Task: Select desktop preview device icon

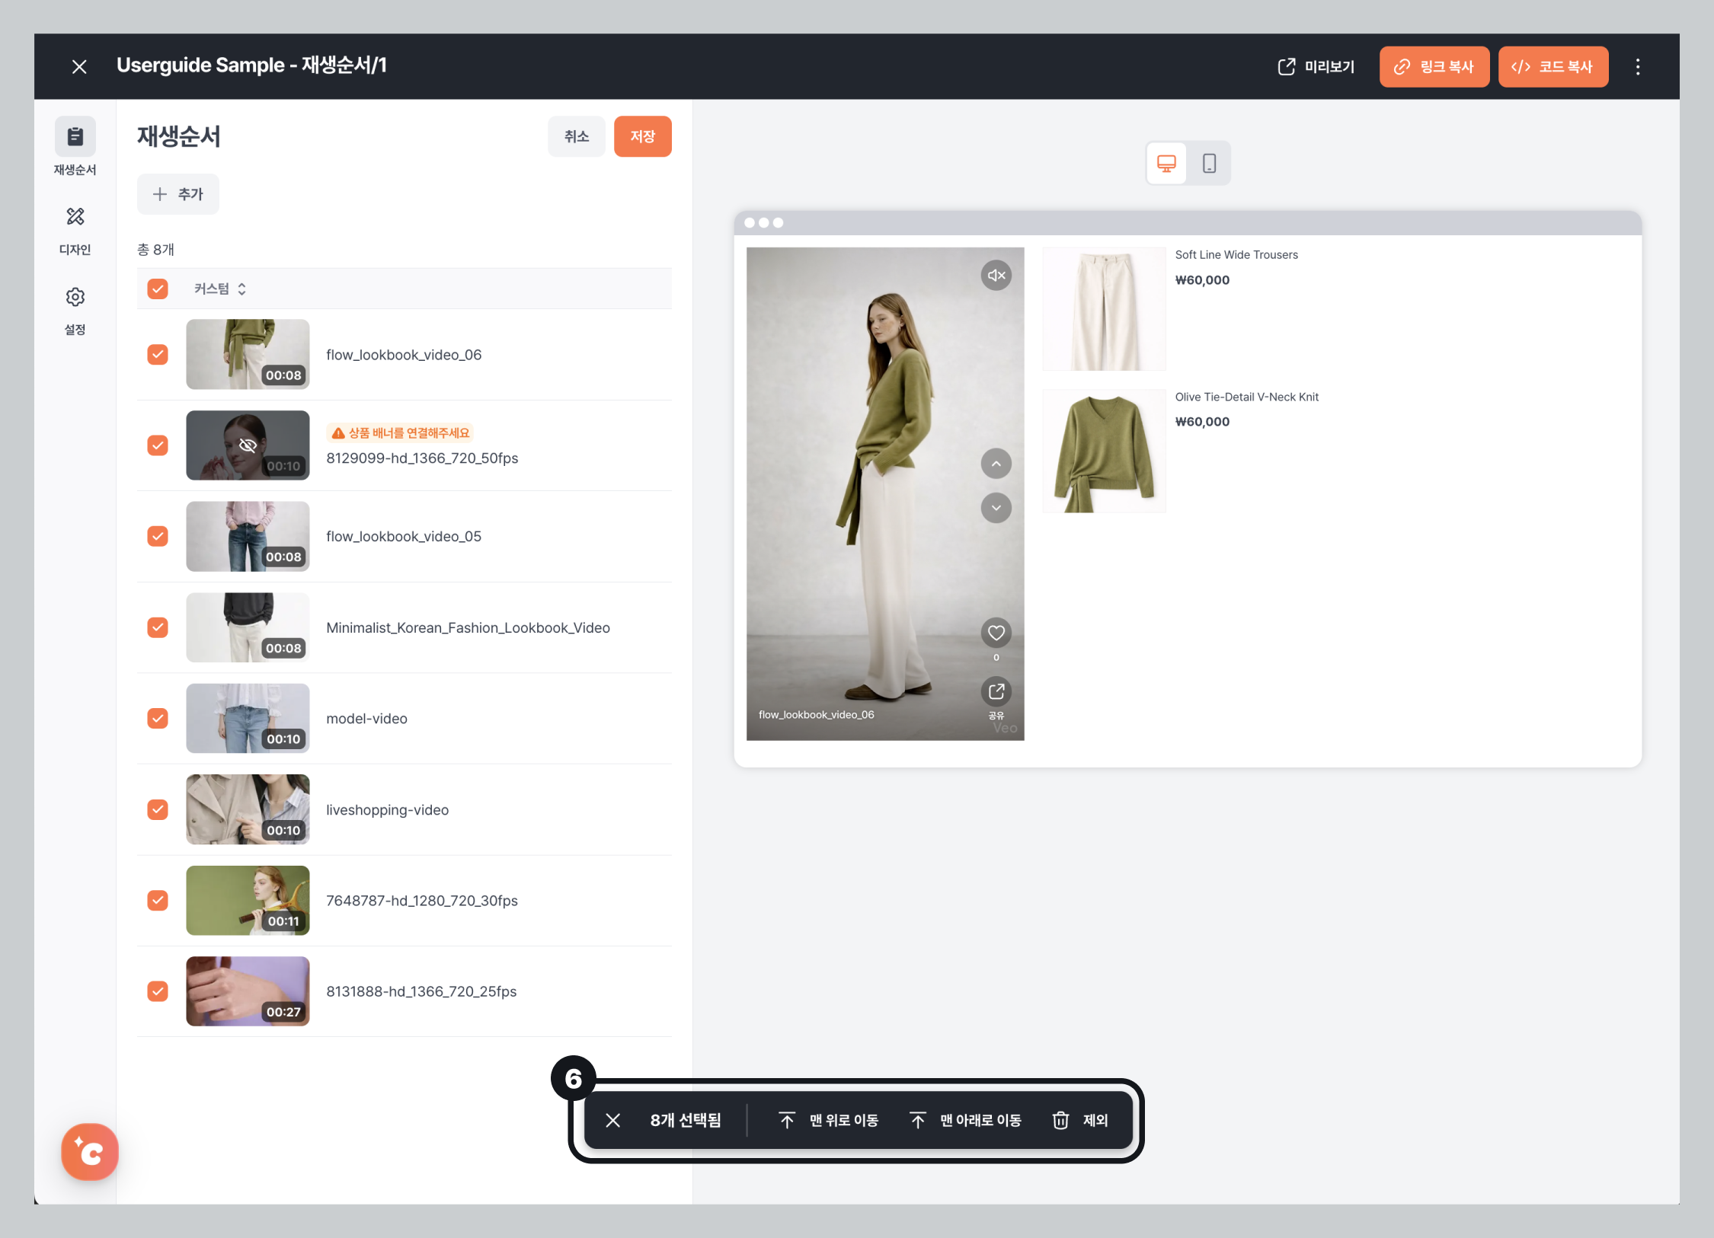Action: (x=1166, y=163)
